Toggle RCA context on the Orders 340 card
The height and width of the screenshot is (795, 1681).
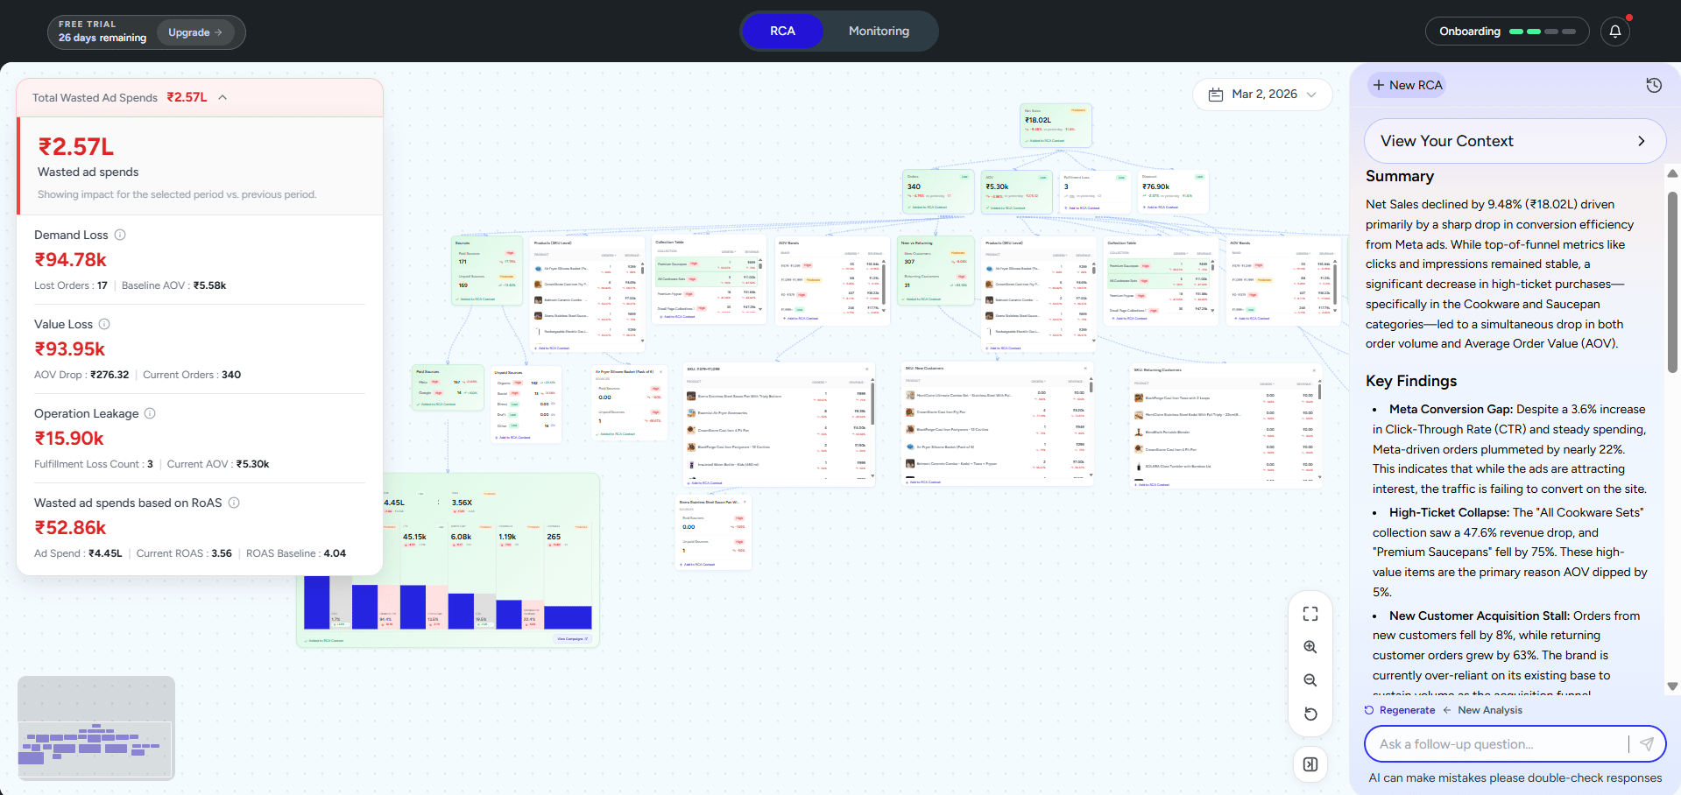(928, 208)
